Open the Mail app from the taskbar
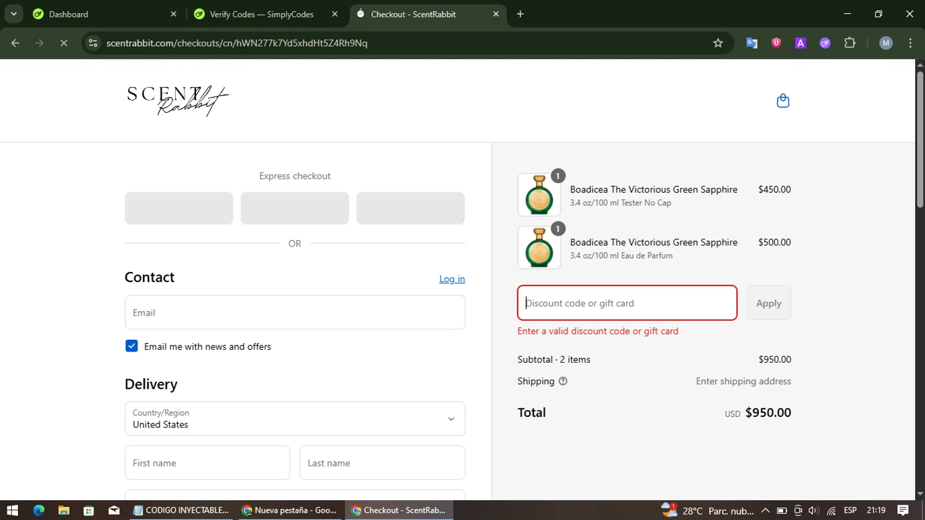The width and height of the screenshot is (925, 520). (114, 510)
